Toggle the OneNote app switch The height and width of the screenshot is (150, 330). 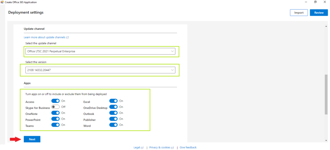[x=55, y=113]
